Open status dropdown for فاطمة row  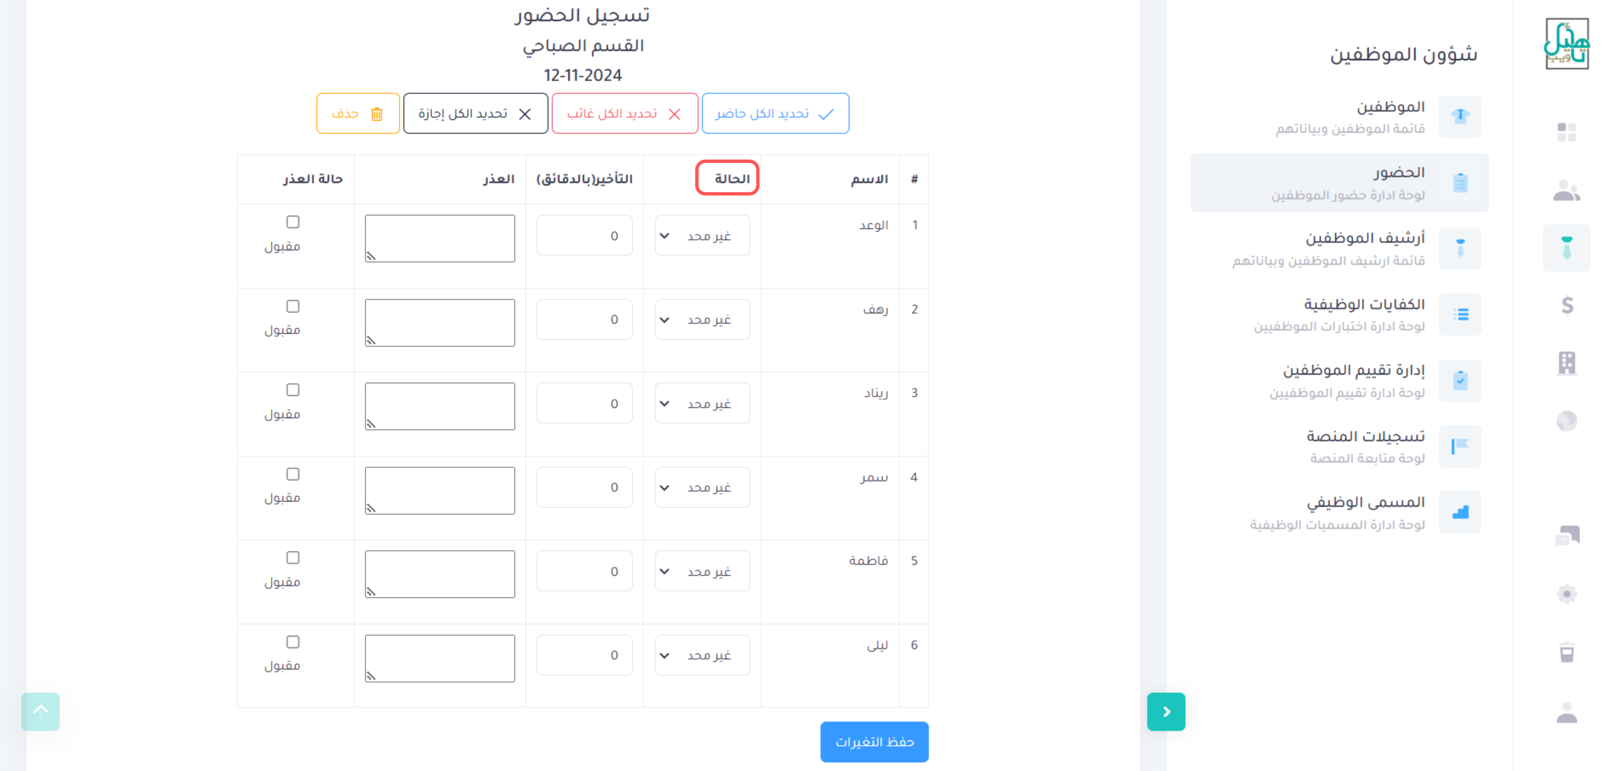click(x=702, y=572)
